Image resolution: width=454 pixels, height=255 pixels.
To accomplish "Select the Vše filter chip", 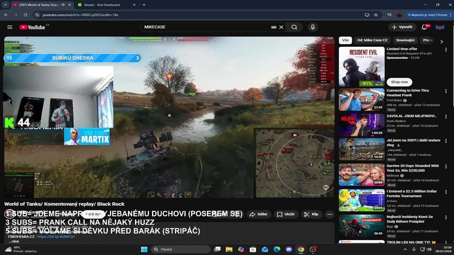I will pos(345,40).
